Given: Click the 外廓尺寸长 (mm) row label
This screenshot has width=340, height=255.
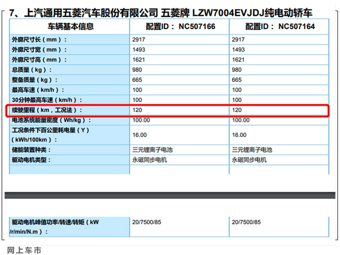Looking at the screenshot, I should coord(39,39).
